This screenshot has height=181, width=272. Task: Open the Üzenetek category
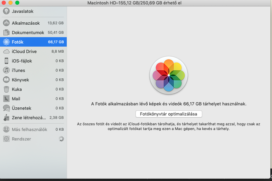tap(33, 108)
